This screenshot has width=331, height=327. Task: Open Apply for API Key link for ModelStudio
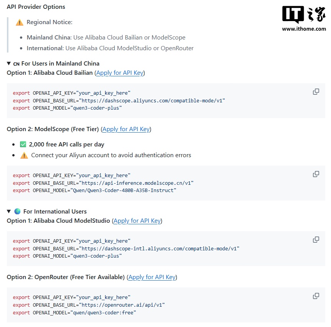tap(137, 221)
